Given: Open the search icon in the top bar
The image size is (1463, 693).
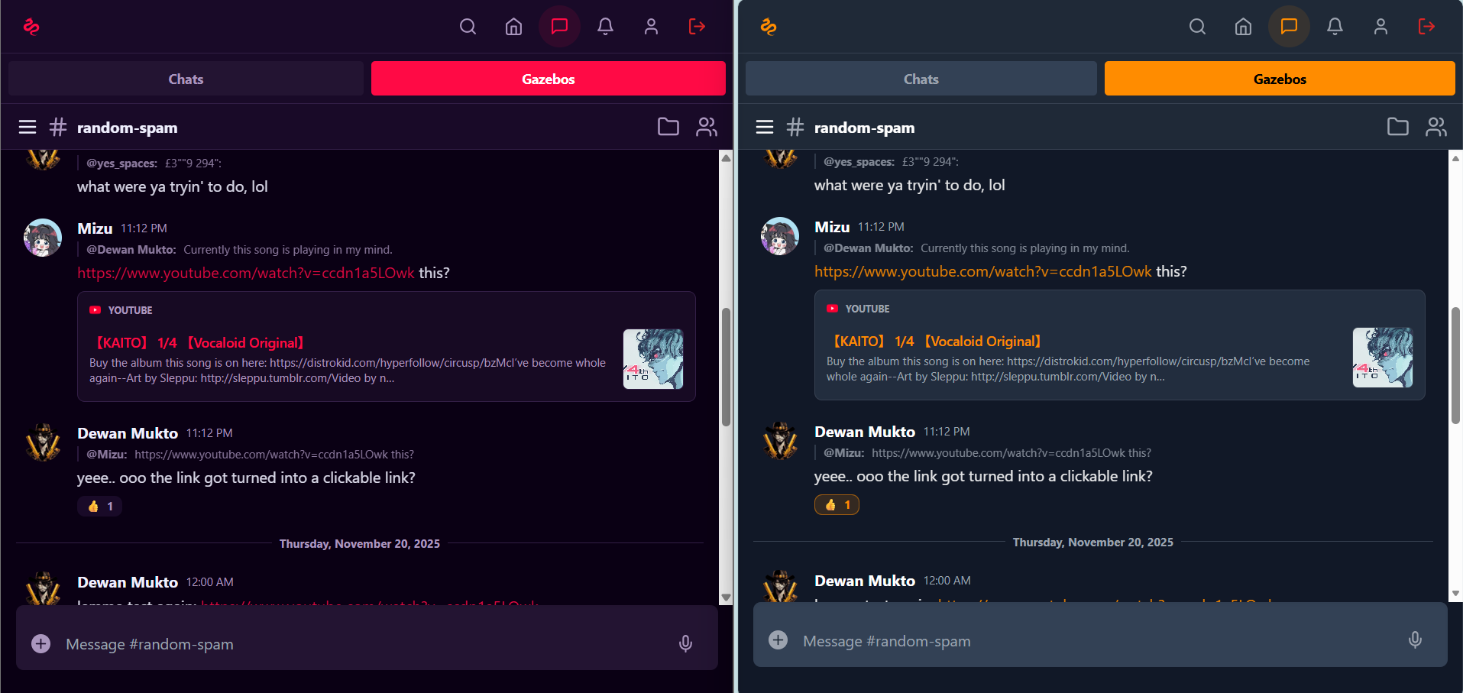Looking at the screenshot, I should point(468,26).
